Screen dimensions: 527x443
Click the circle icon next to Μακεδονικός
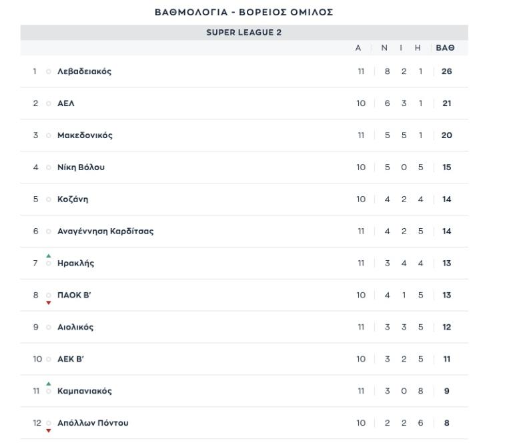[49, 135]
